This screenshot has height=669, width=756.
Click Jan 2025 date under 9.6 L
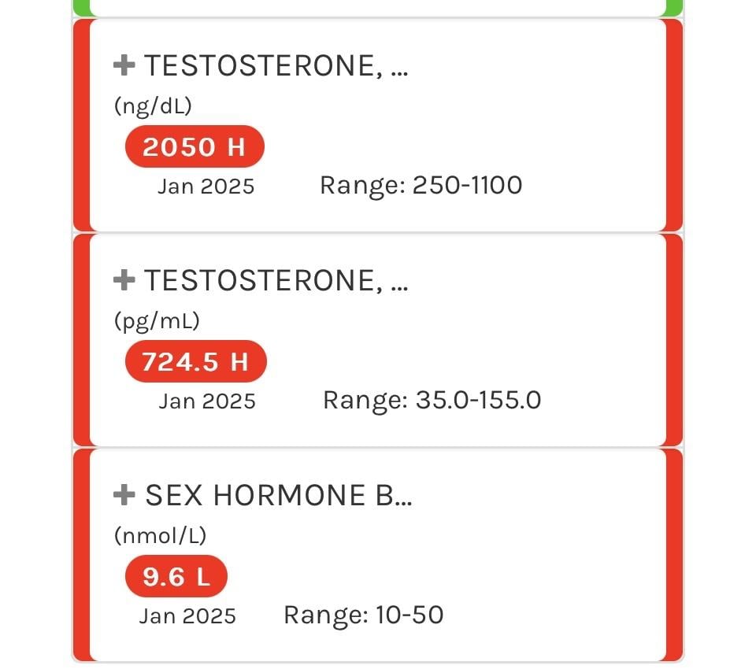(187, 615)
